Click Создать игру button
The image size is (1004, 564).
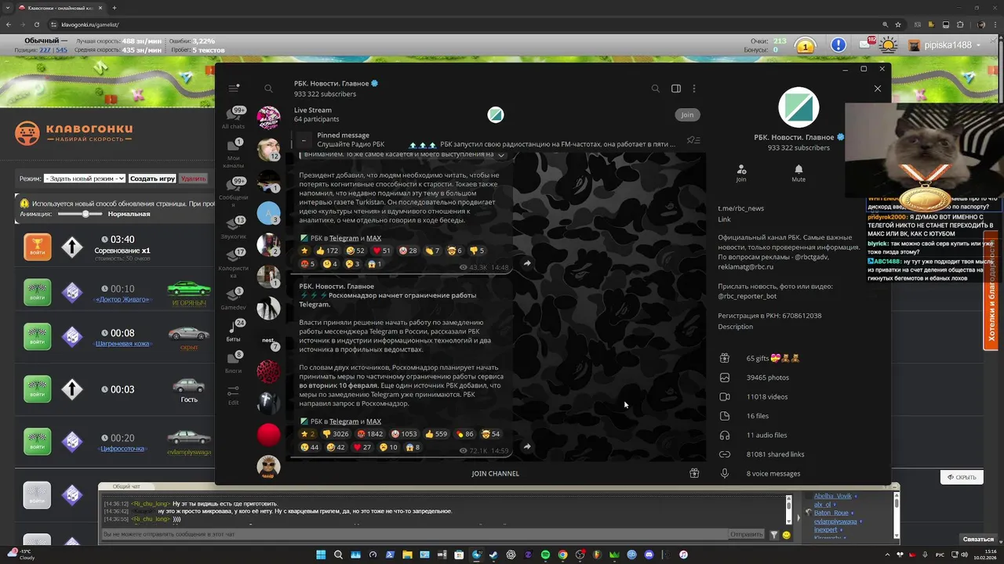click(x=153, y=179)
